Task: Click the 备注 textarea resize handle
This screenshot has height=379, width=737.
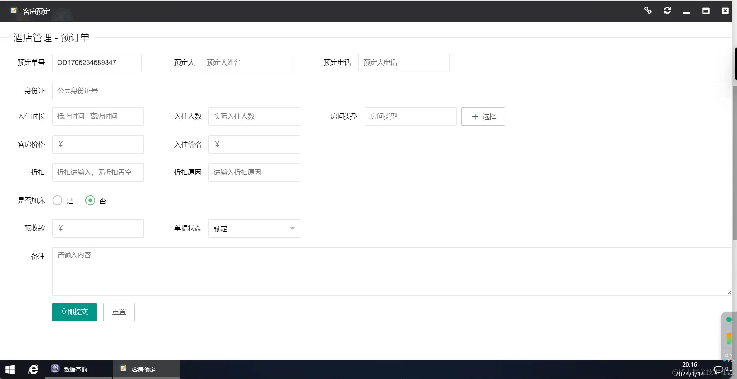Action: click(729, 293)
